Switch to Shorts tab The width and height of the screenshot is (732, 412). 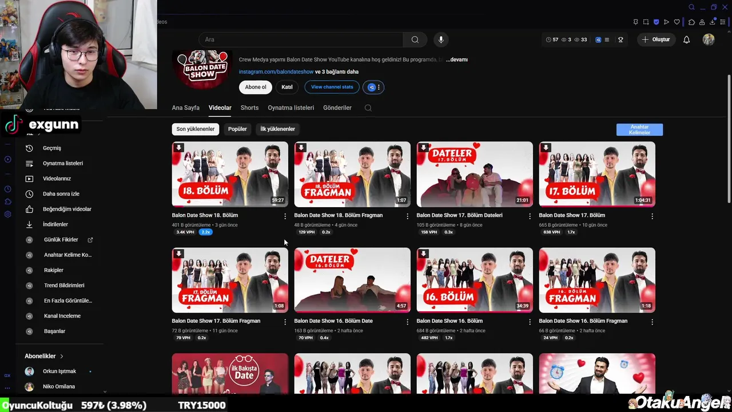click(249, 108)
